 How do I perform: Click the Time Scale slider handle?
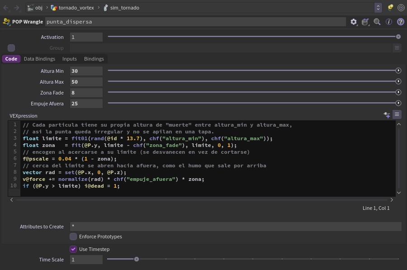137,259
